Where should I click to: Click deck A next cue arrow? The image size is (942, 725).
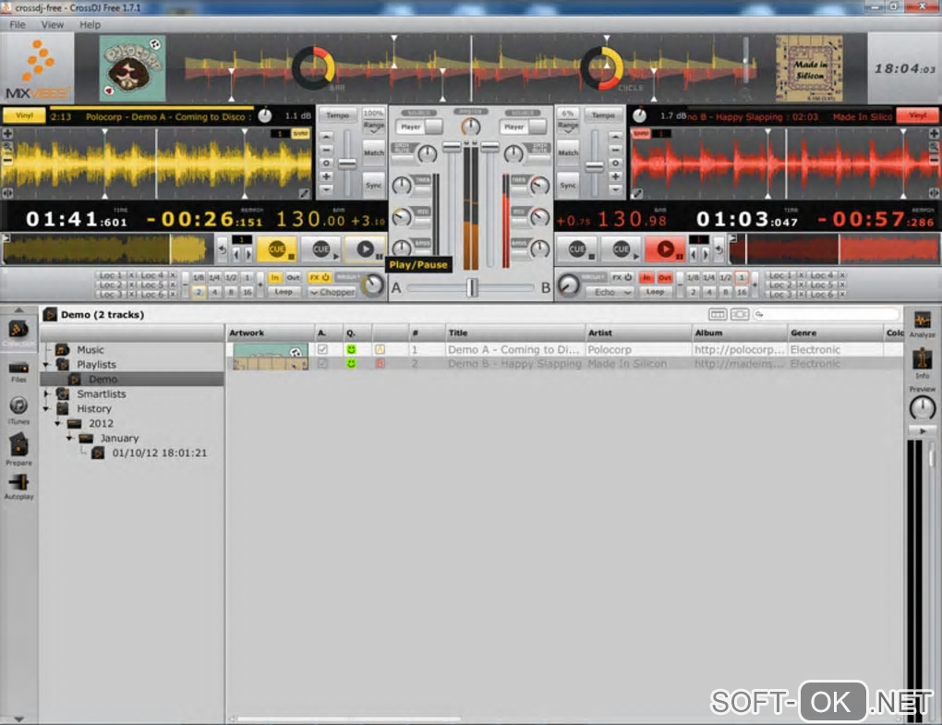(248, 255)
